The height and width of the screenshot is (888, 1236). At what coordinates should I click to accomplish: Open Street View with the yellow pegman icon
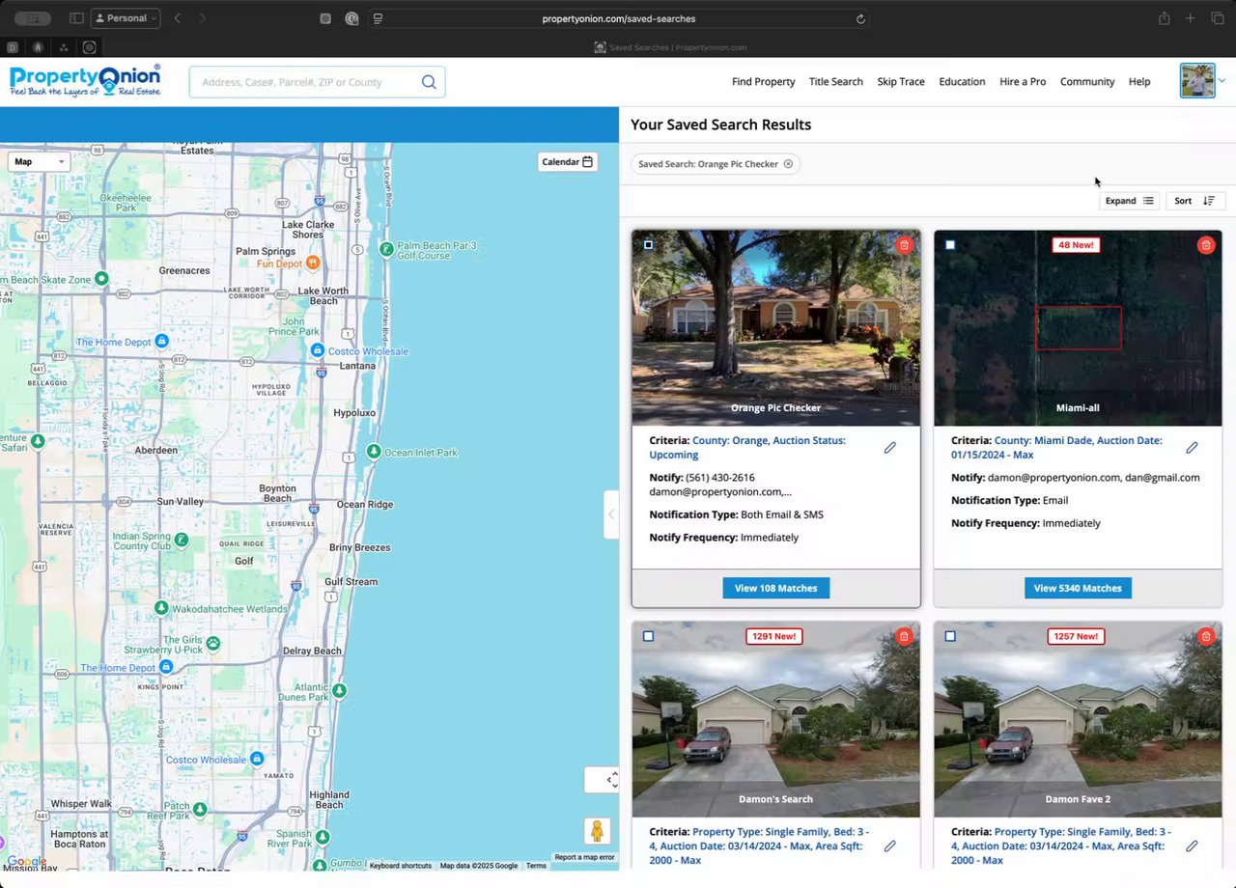click(x=597, y=831)
